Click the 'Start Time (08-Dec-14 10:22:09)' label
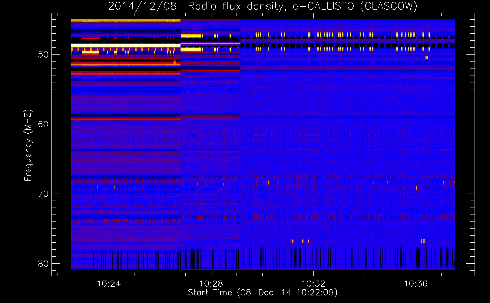The width and height of the screenshot is (490, 303). [263, 293]
